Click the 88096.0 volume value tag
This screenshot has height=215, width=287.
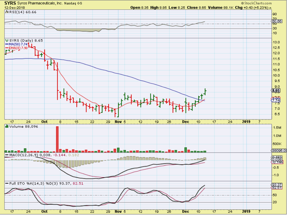tap(279, 151)
